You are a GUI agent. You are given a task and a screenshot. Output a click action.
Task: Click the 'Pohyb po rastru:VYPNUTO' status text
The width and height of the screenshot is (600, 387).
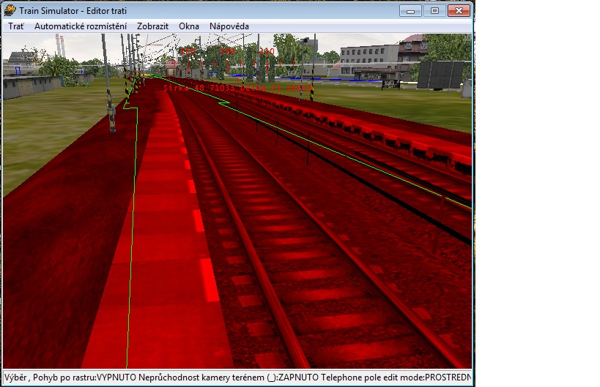click(84, 377)
